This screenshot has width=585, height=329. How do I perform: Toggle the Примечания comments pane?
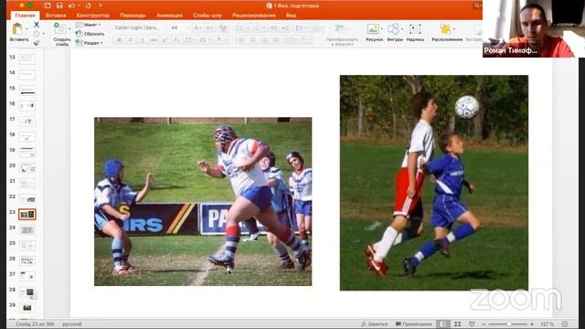413,324
